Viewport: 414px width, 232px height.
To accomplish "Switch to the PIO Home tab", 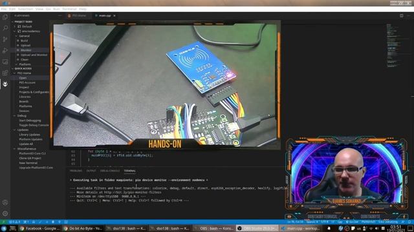I will coord(79,15).
